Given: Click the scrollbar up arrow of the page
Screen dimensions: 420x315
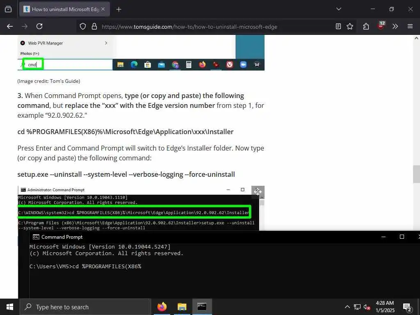Looking at the screenshot, I should (416, 38).
